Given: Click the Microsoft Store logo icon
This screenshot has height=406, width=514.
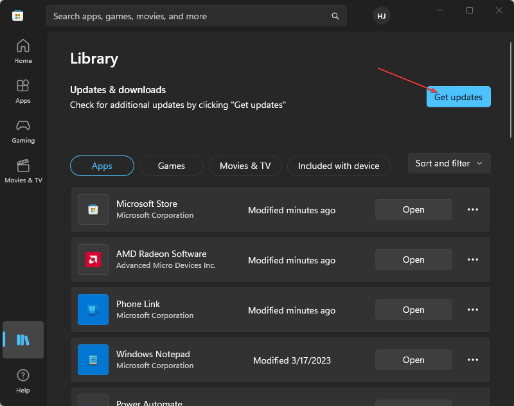Looking at the screenshot, I should [18, 15].
